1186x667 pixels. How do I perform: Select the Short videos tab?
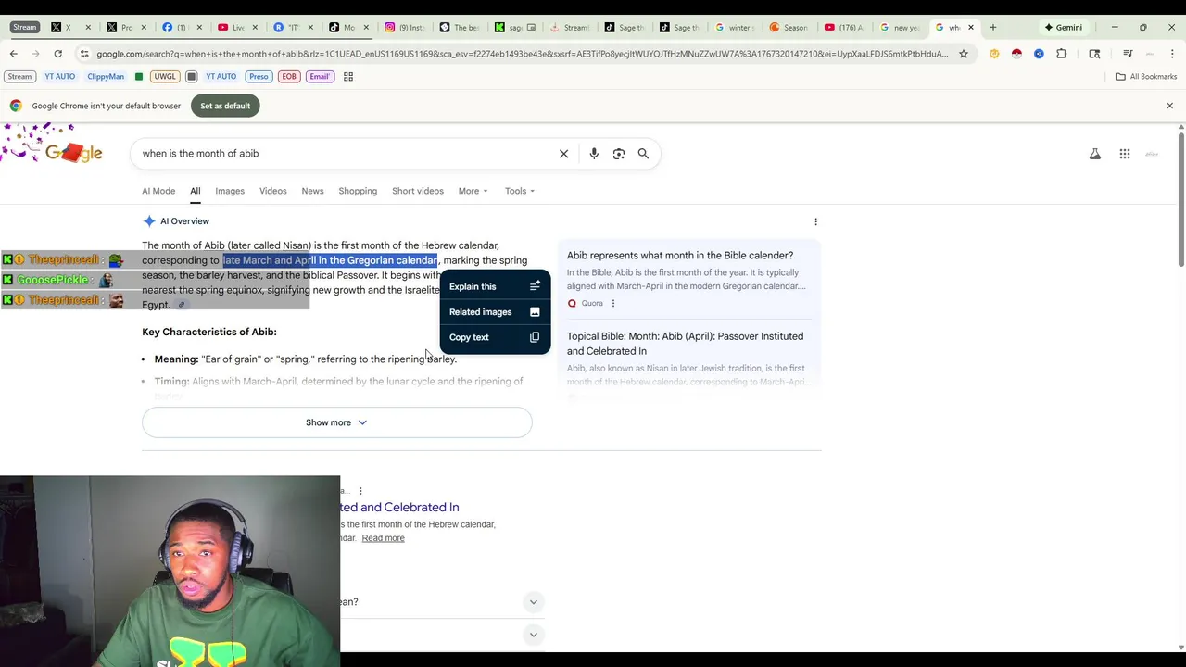(418, 191)
